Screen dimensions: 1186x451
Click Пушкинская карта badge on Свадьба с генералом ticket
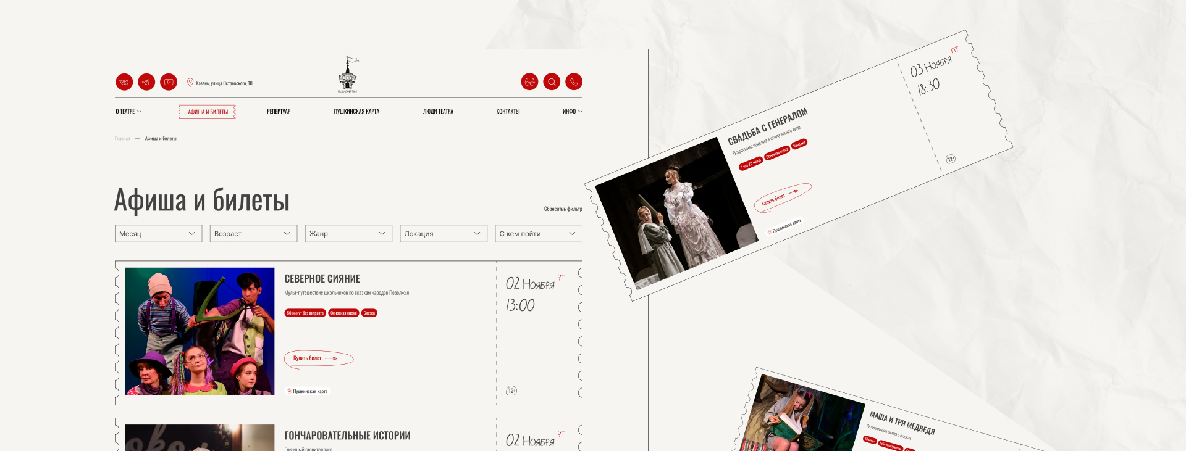tap(784, 226)
